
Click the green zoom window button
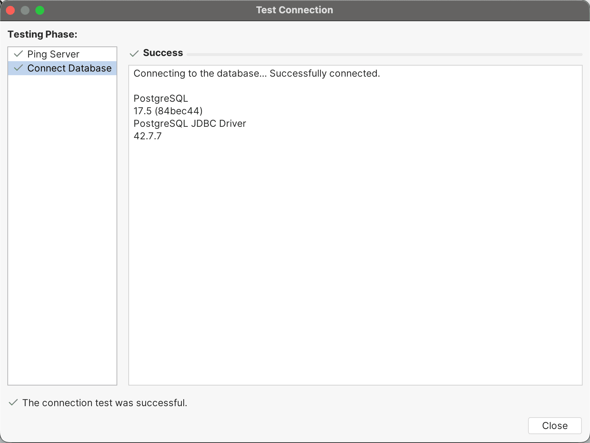click(40, 10)
